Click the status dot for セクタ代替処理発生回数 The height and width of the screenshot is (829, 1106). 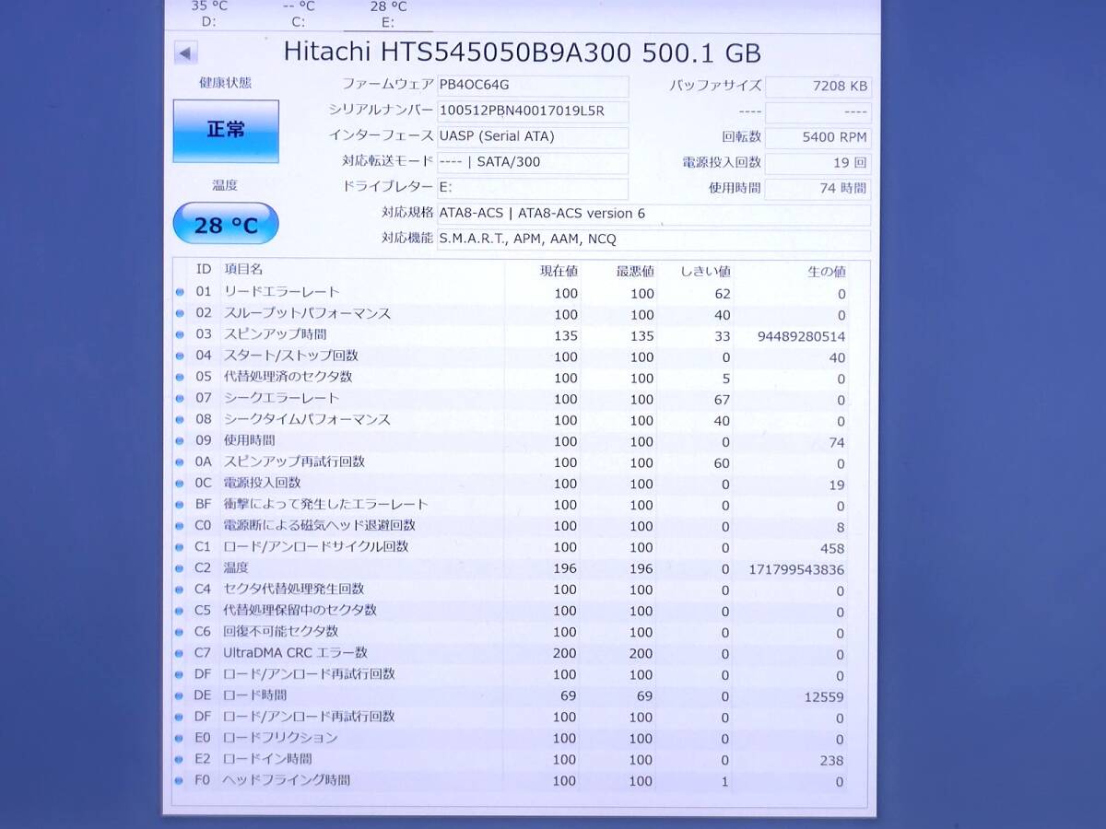(x=180, y=590)
